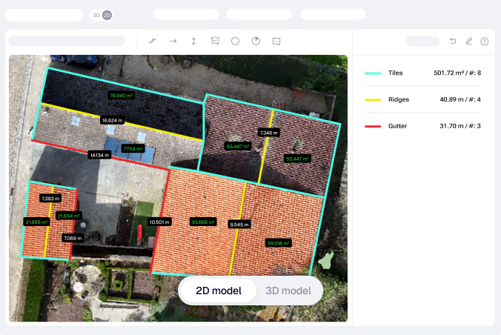Switch to 2D in the top toggle
The width and height of the screenshot is (501, 335).
(107, 15)
